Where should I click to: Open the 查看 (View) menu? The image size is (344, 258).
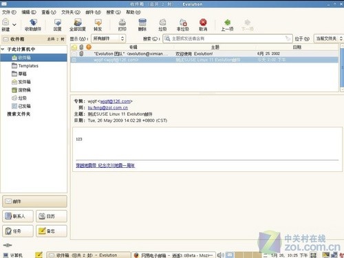[x=49, y=12]
